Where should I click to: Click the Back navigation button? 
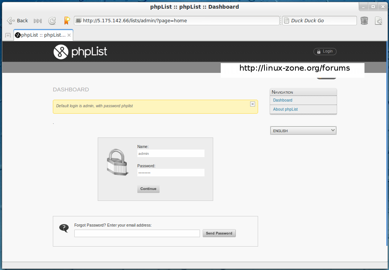click(18, 21)
